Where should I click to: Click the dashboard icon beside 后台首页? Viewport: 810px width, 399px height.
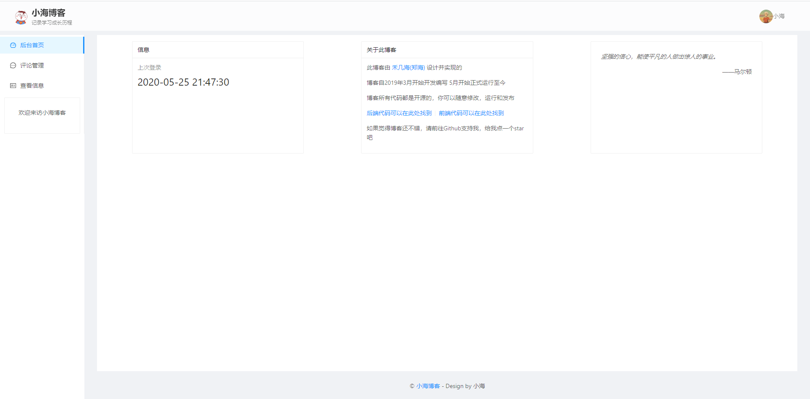pos(13,45)
